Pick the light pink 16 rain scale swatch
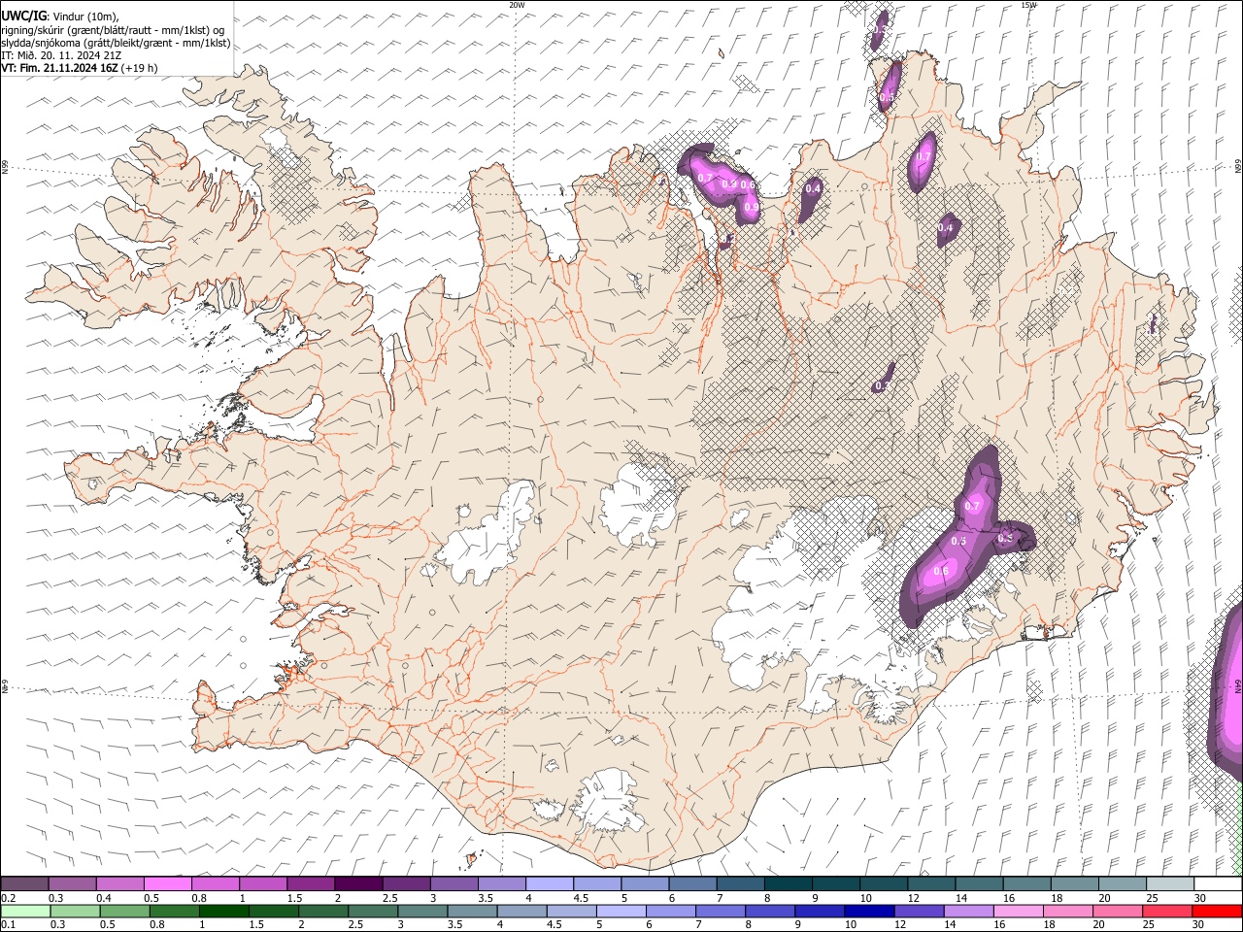The height and width of the screenshot is (932, 1243). click(1019, 911)
